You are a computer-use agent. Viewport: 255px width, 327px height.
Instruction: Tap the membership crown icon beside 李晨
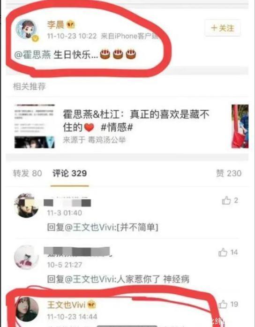(71, 25)
